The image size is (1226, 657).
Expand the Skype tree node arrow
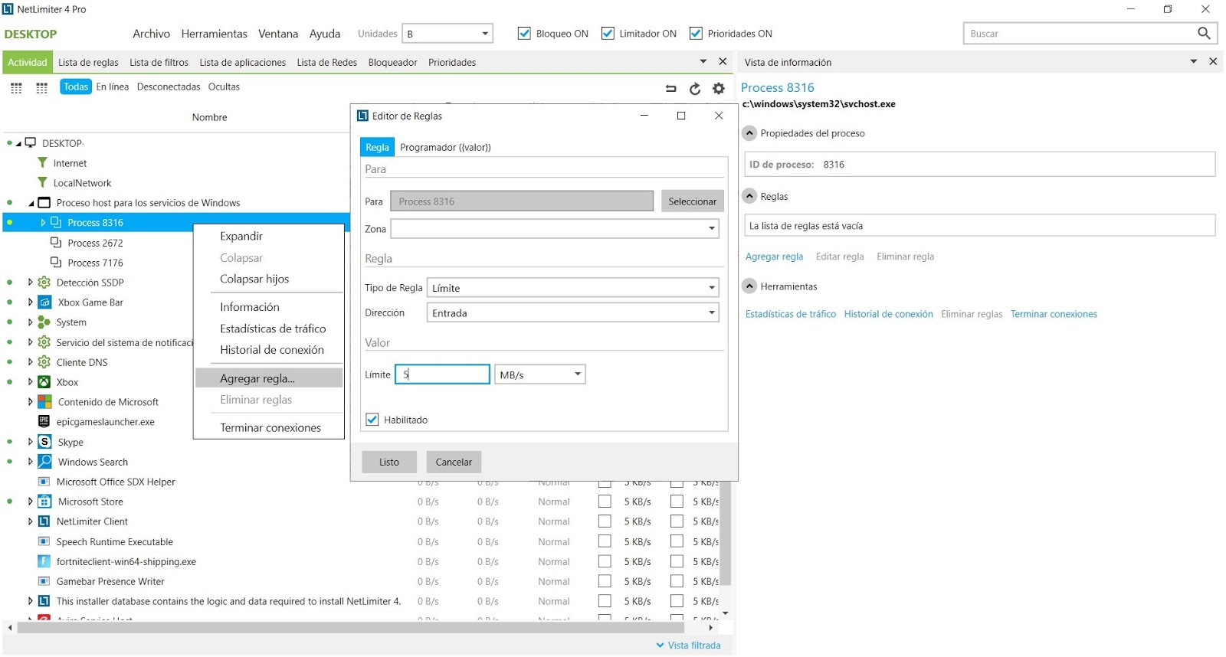pyautogui.click(x=31, y=442)
